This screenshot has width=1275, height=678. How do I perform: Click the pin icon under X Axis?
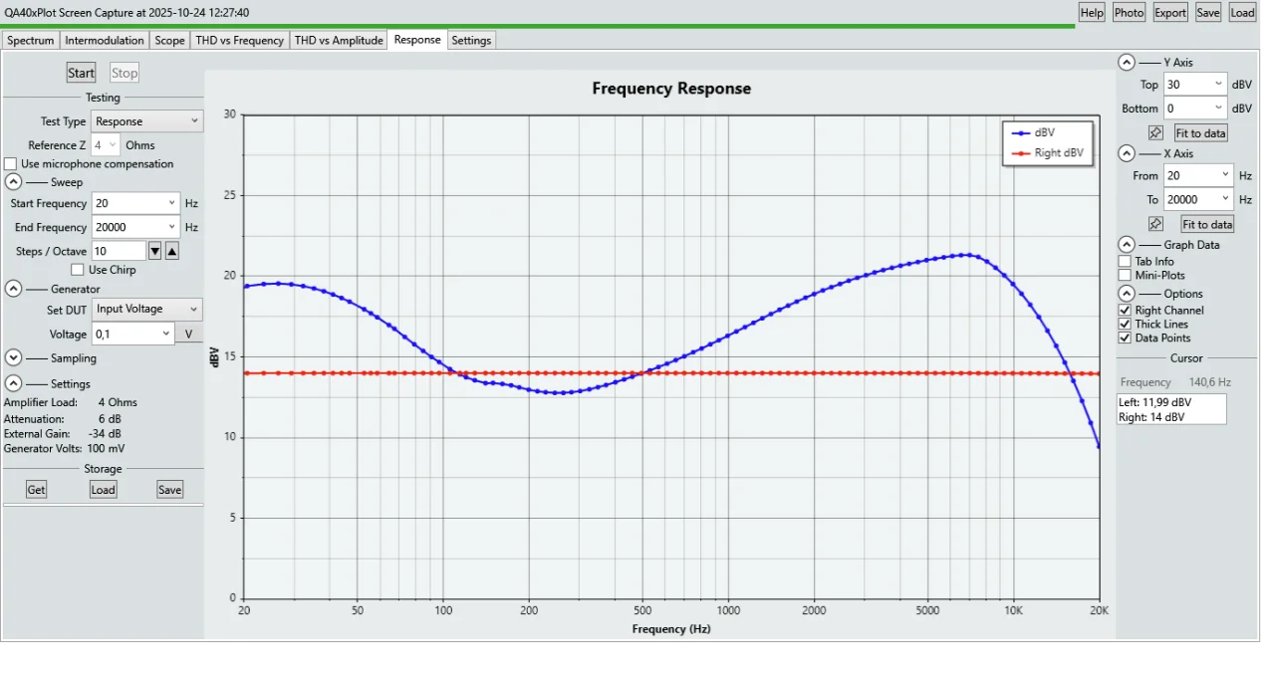(x=1155, y=224)
